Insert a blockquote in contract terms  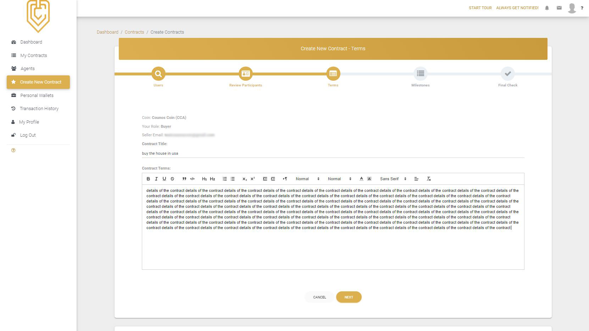coord(184,179)
